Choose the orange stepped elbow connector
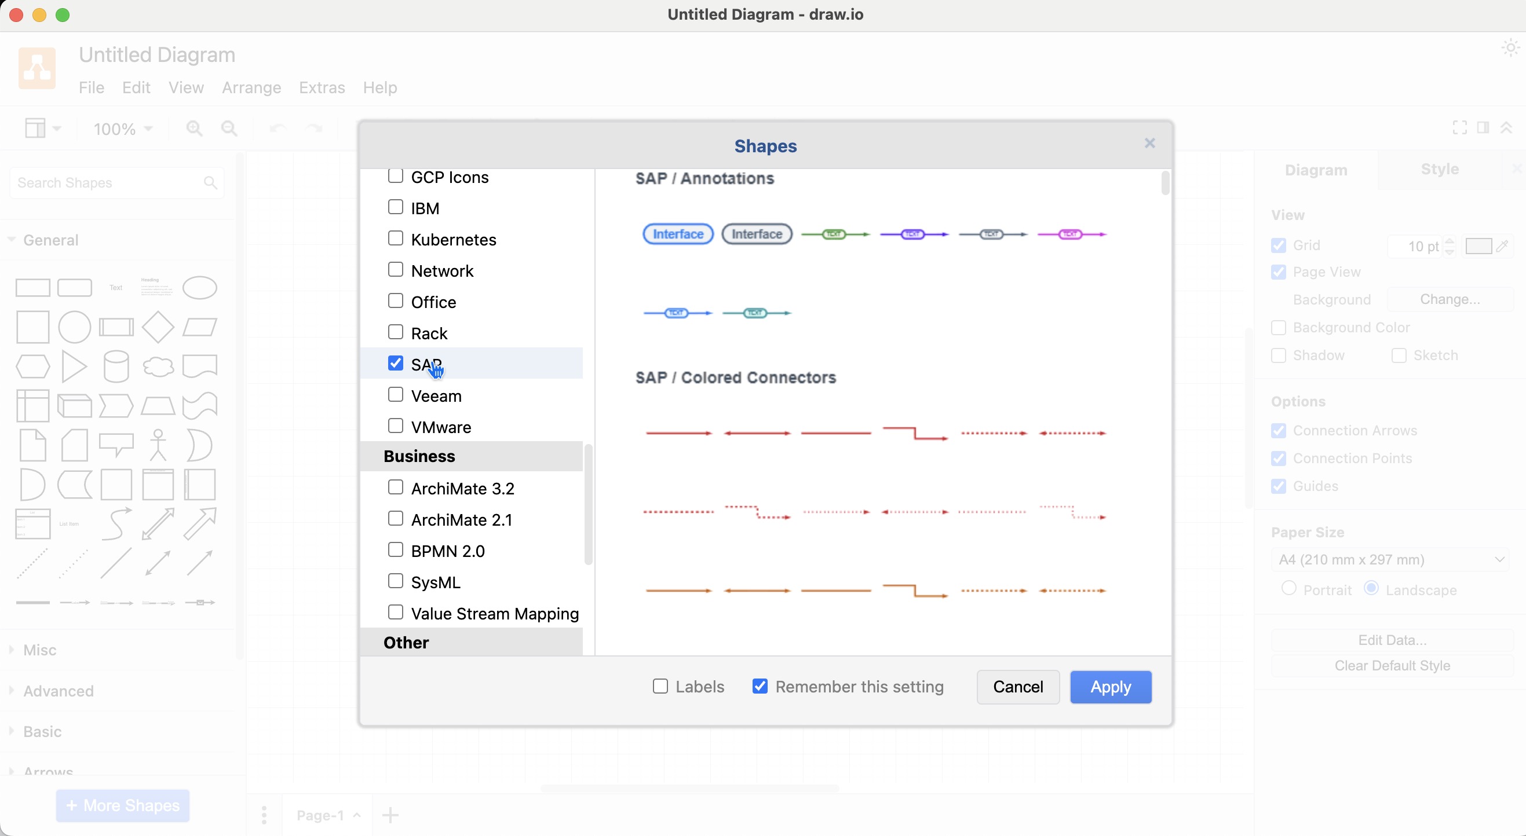 [915, 591]
